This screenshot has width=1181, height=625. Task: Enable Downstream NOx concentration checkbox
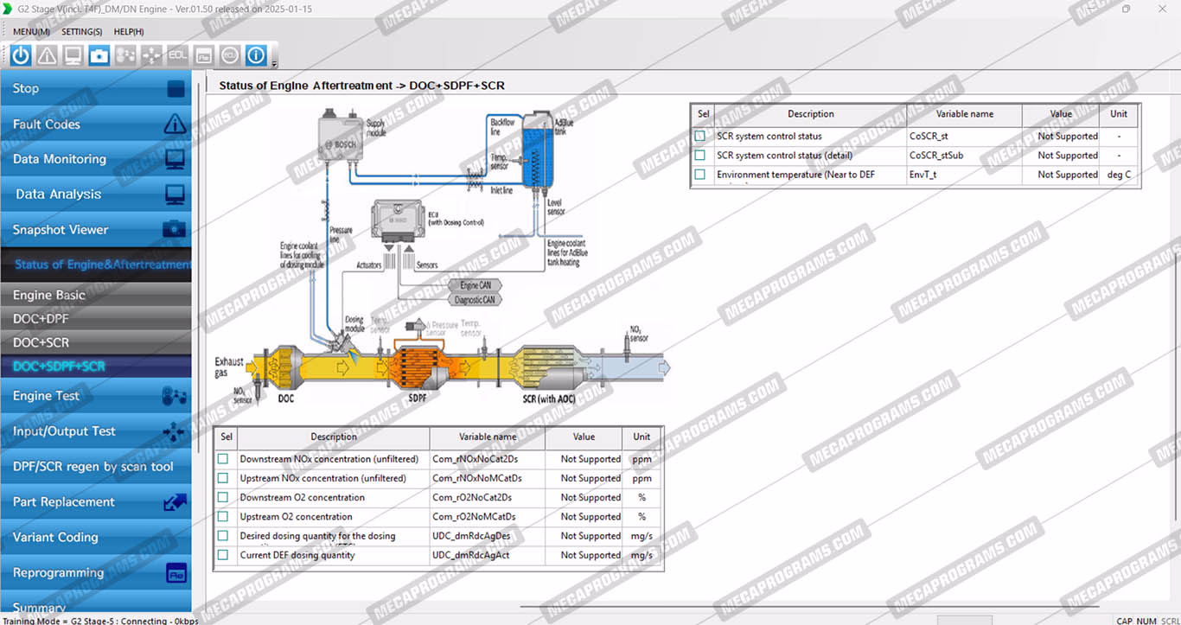click(x=223, y=459)
